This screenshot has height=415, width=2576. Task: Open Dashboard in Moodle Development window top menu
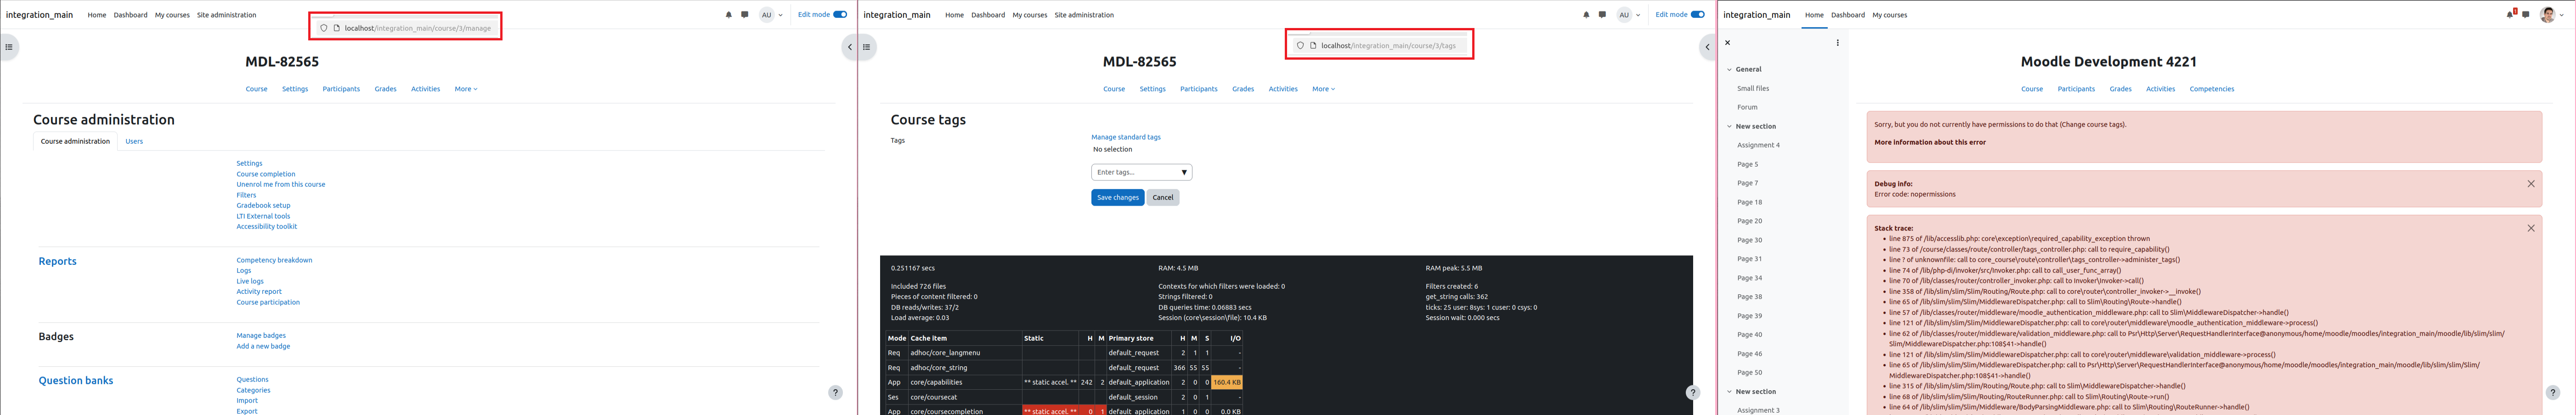click(1847, 15)
